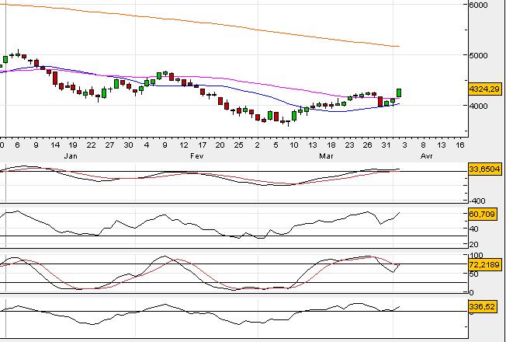Click the large red candle above date 14
The image size is (506, 342).
coord(55,79)
